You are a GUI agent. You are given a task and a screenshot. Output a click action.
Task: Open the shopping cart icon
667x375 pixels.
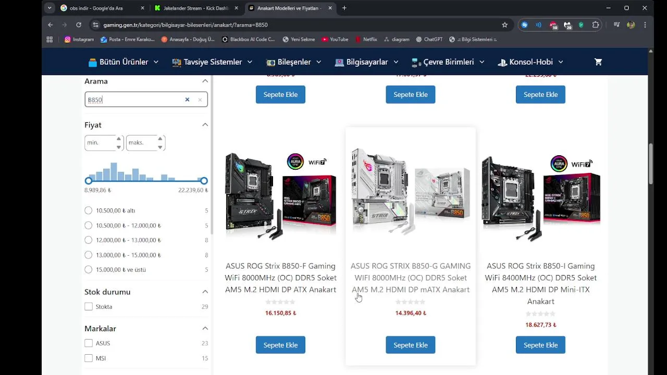(x=598, y=62)
